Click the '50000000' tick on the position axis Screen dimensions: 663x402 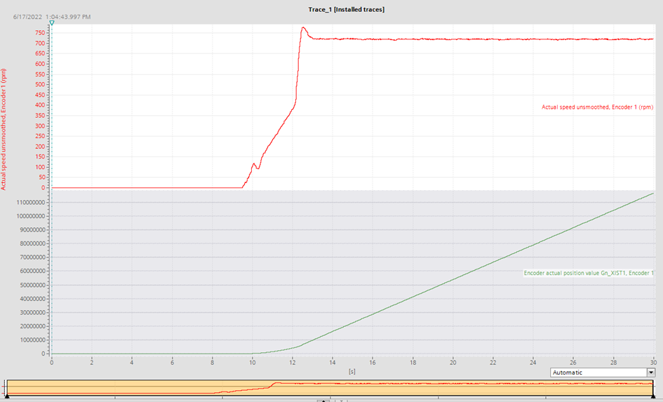[x=32, y=285]
